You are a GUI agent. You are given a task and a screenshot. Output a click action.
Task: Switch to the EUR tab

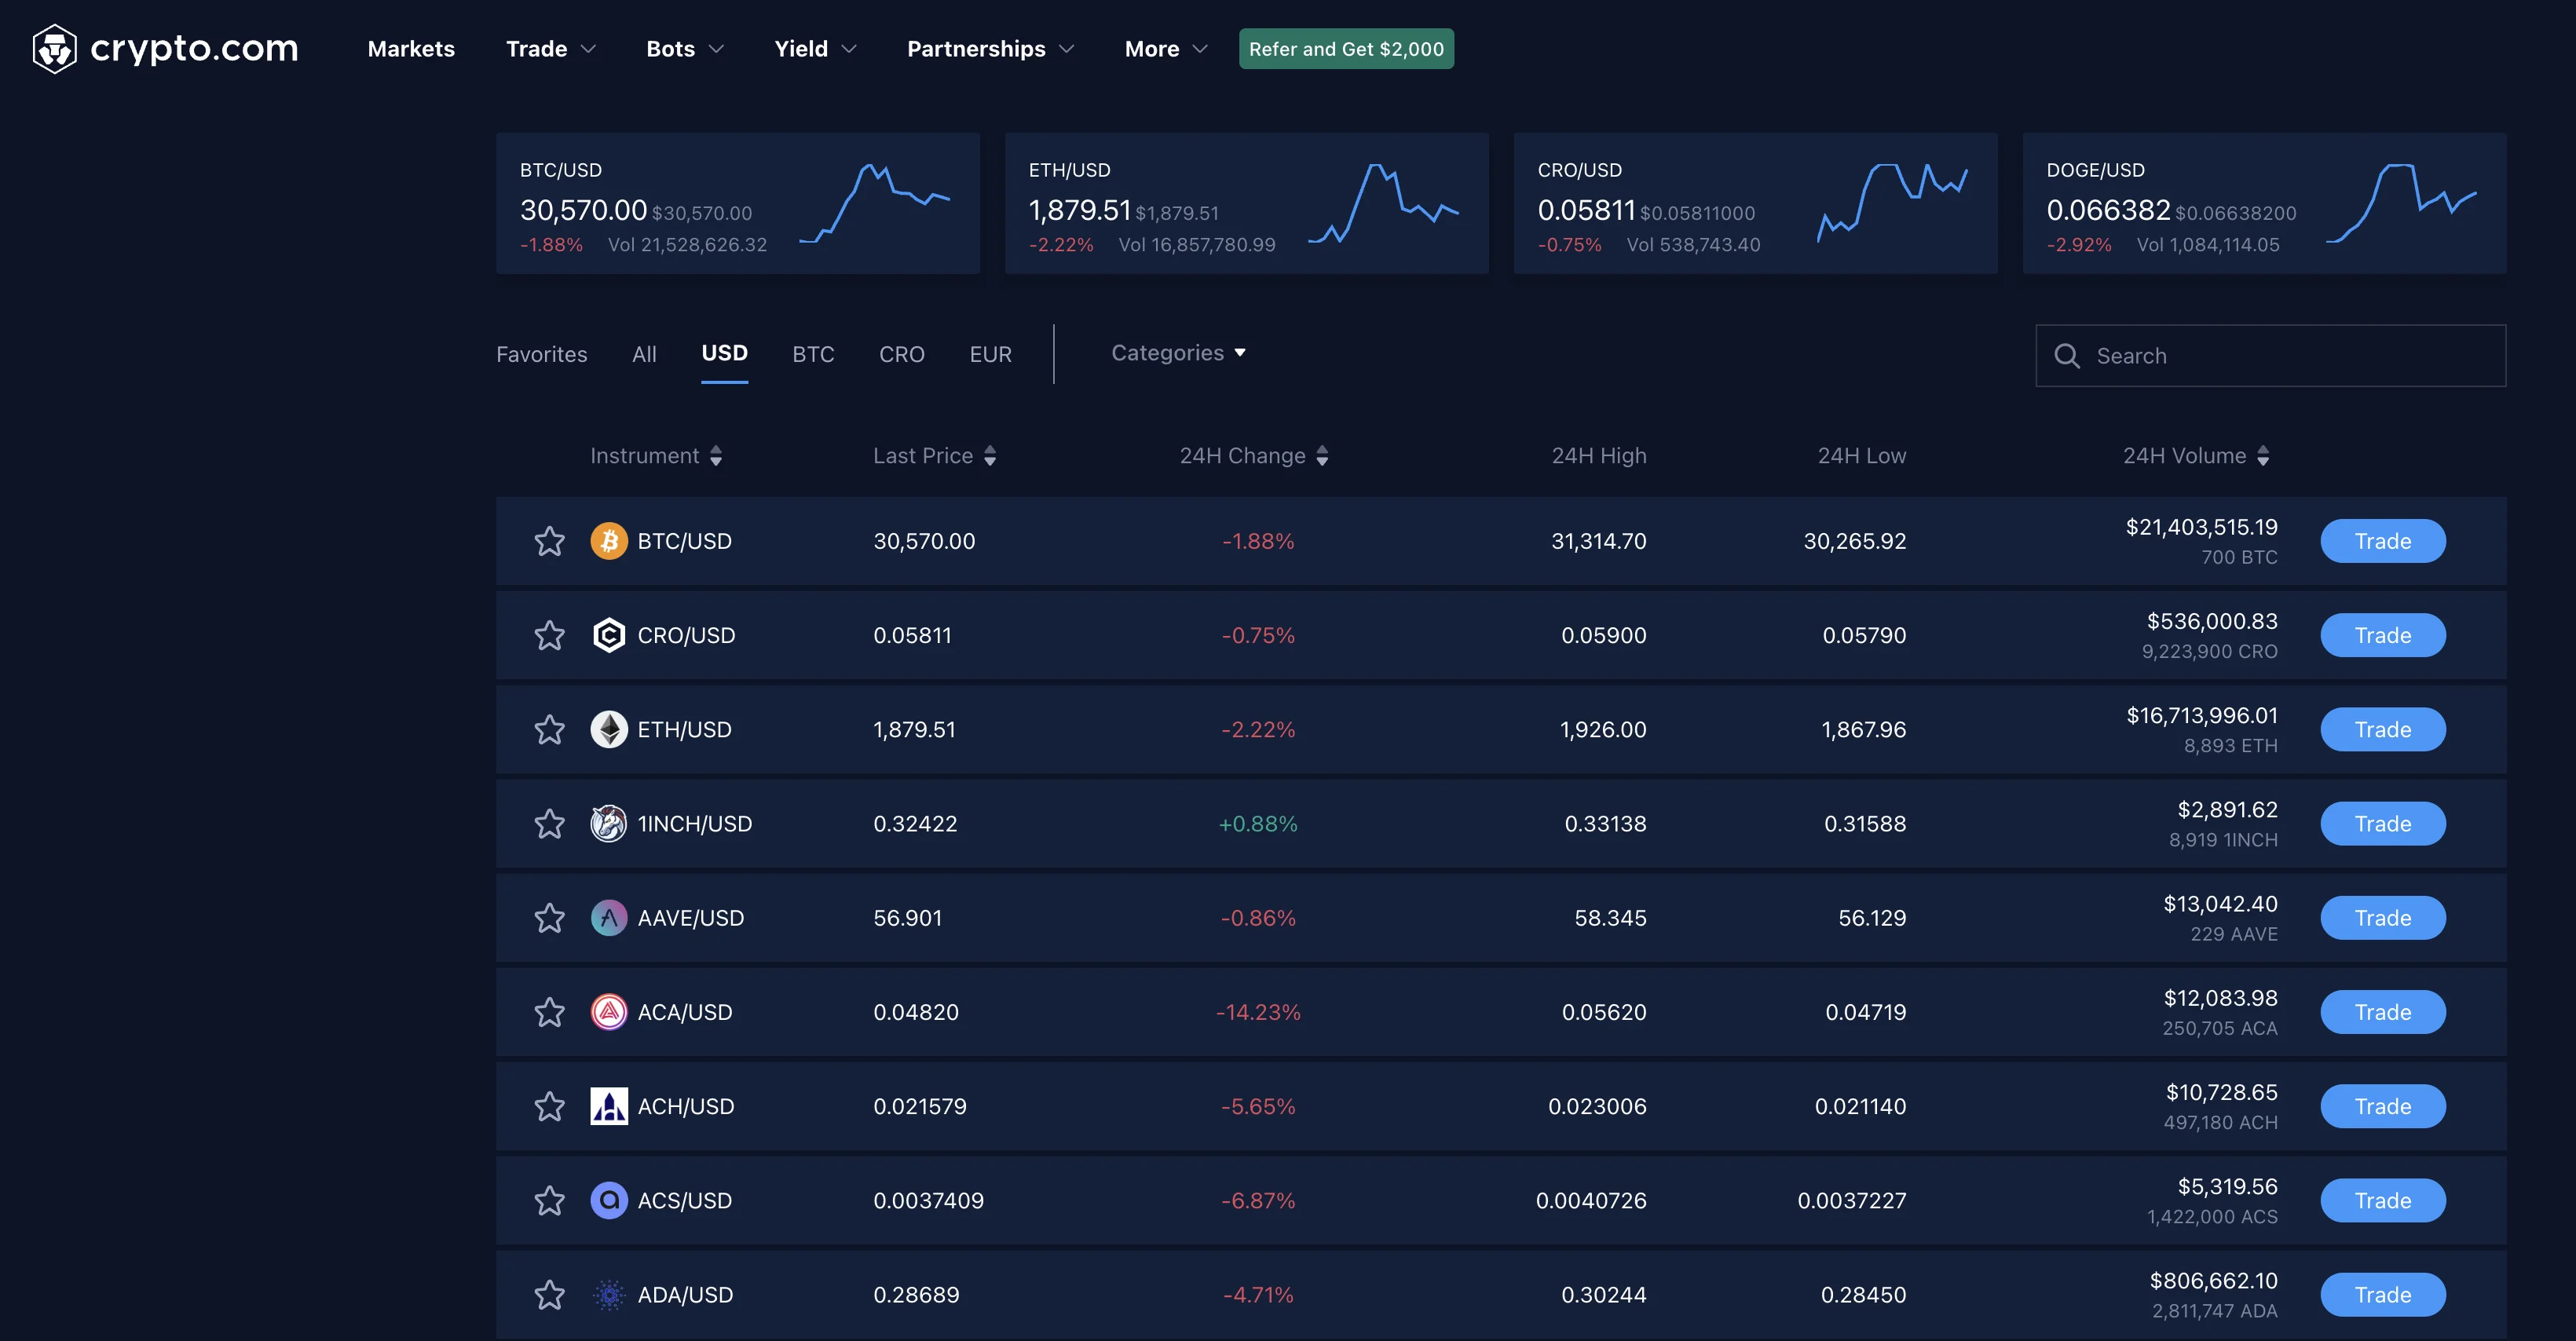click(x=990, y=355)
